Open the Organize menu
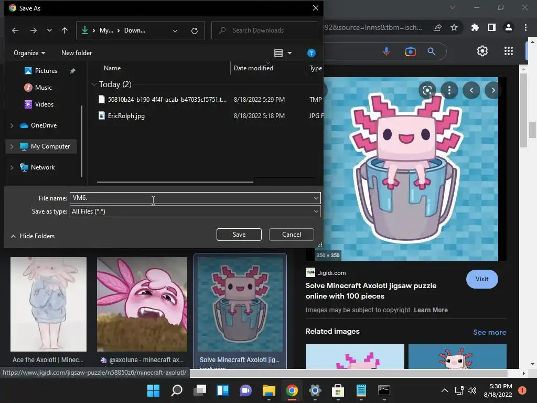The image size is (537, 403). [29, 53]
